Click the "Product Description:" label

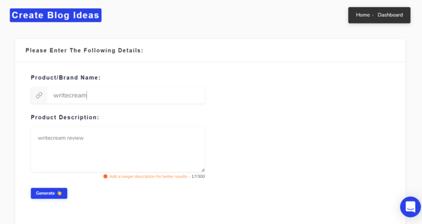65,117
